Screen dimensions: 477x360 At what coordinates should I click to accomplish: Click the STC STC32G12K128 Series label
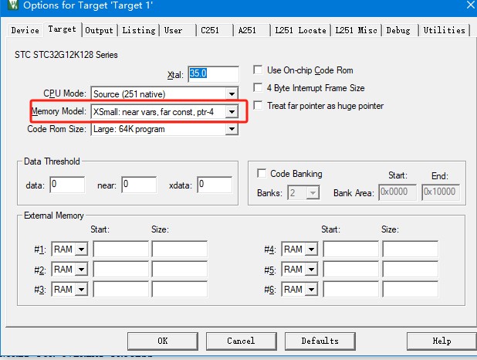click(66, 55)
